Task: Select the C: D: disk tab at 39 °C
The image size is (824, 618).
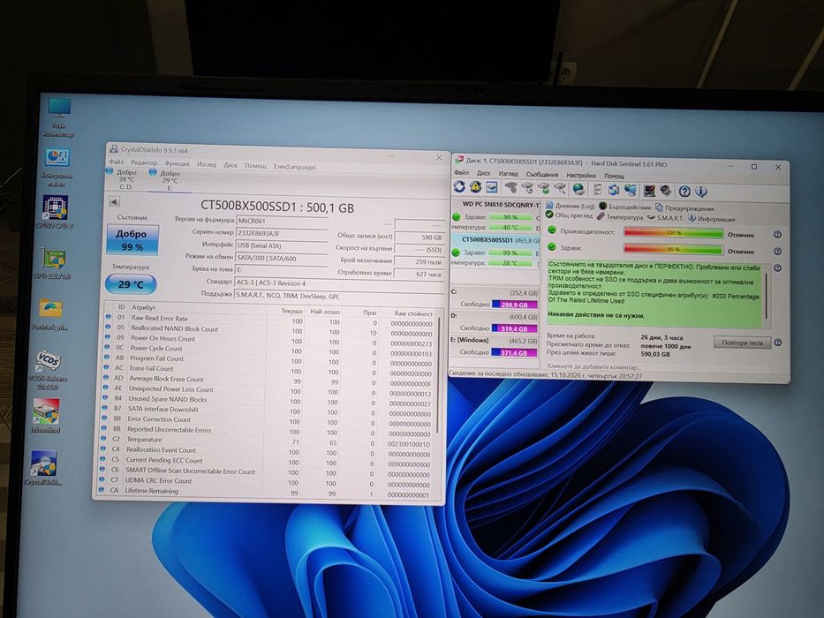Action: pyautogui.click(x=125, y=178)
